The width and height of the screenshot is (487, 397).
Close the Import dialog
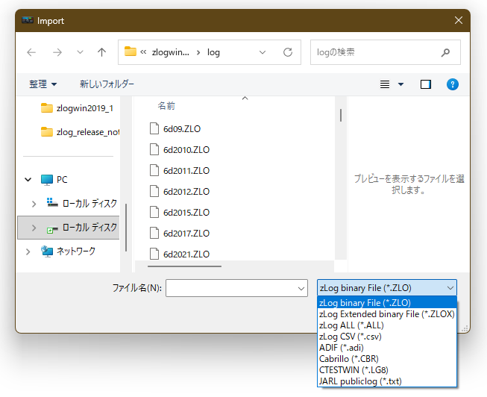(x=459, y=20)
